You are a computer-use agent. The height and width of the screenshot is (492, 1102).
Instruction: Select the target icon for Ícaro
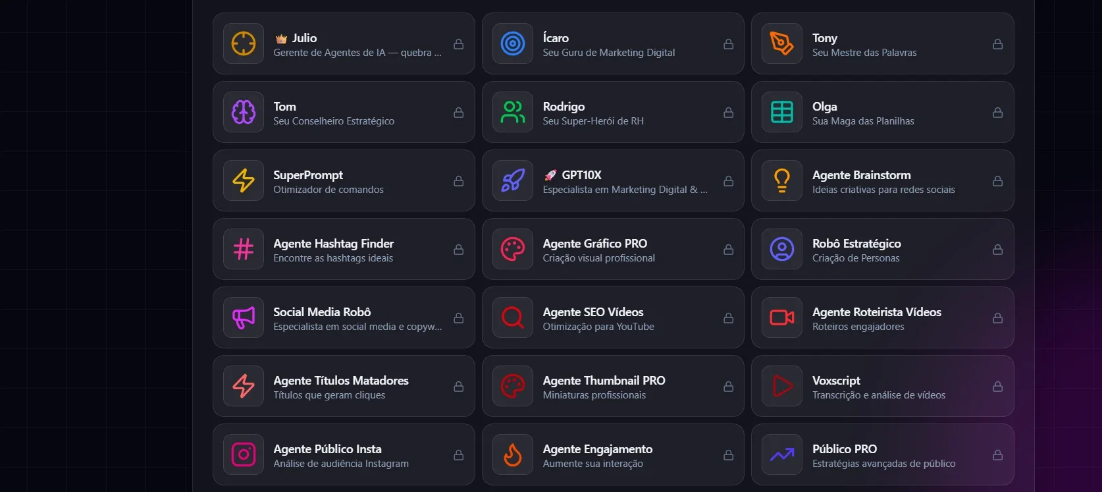(513, 43)
